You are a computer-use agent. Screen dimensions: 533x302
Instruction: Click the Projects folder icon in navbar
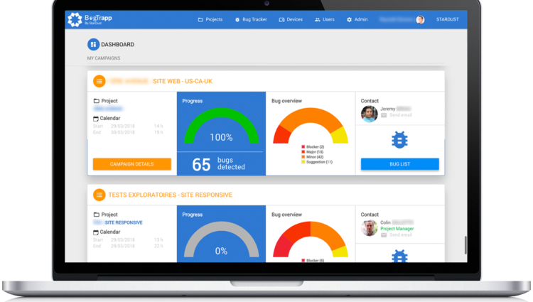click(x=200, y=20)
